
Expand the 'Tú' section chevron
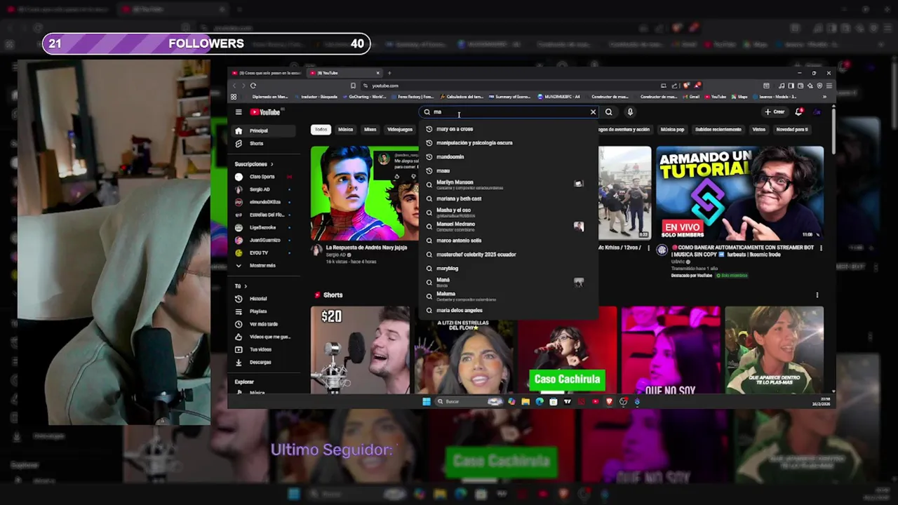click(245, 286)
